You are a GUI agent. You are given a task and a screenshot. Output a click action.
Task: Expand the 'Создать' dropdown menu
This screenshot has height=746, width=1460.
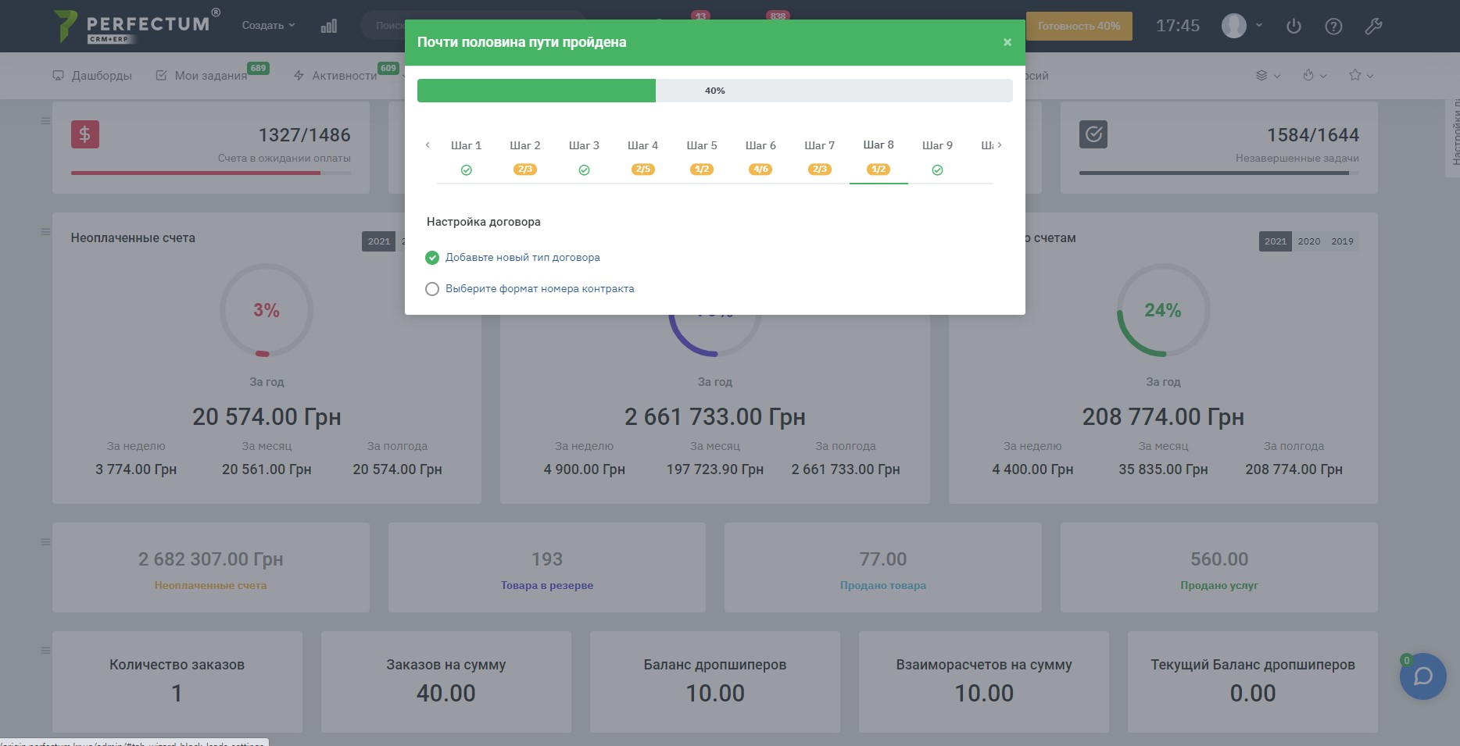(268, 26)
